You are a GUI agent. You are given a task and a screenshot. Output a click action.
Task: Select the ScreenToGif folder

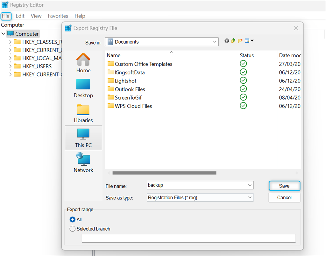(128, 98)
